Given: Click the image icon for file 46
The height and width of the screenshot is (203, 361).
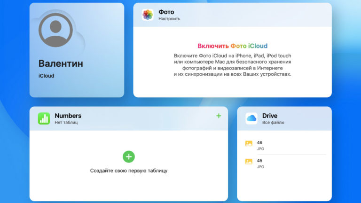Looking at the screenshot, I should 249,143.
